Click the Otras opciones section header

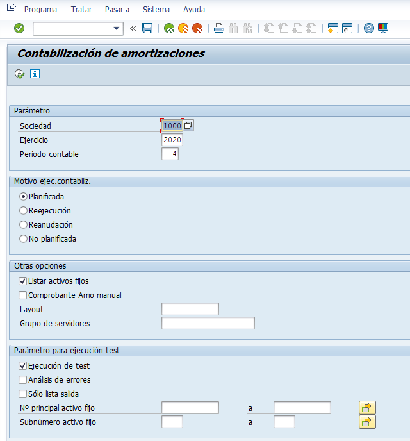pyautogui.click(x=40, y=266)
